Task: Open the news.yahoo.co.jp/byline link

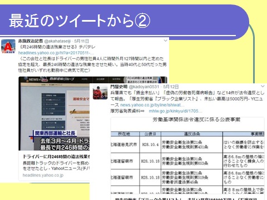Action: pos(152,105)
